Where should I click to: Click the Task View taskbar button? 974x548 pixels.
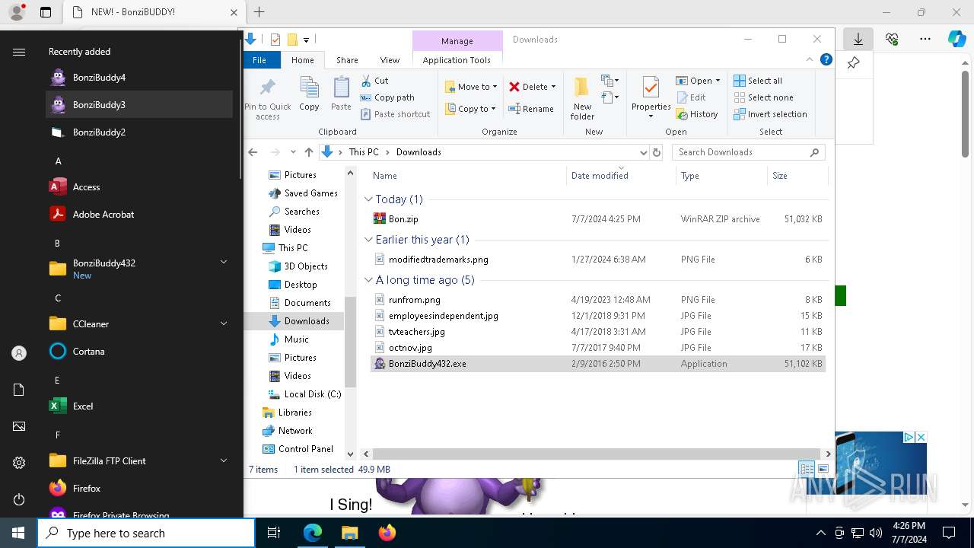coord(274,533)
